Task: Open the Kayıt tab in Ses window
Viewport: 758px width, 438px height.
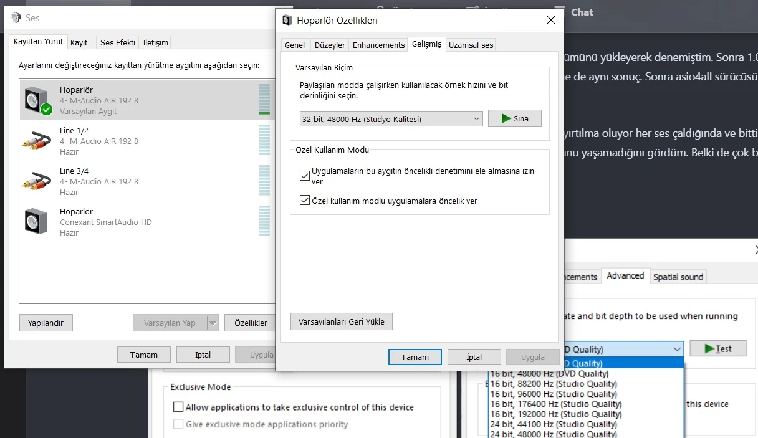Action: 79,42
